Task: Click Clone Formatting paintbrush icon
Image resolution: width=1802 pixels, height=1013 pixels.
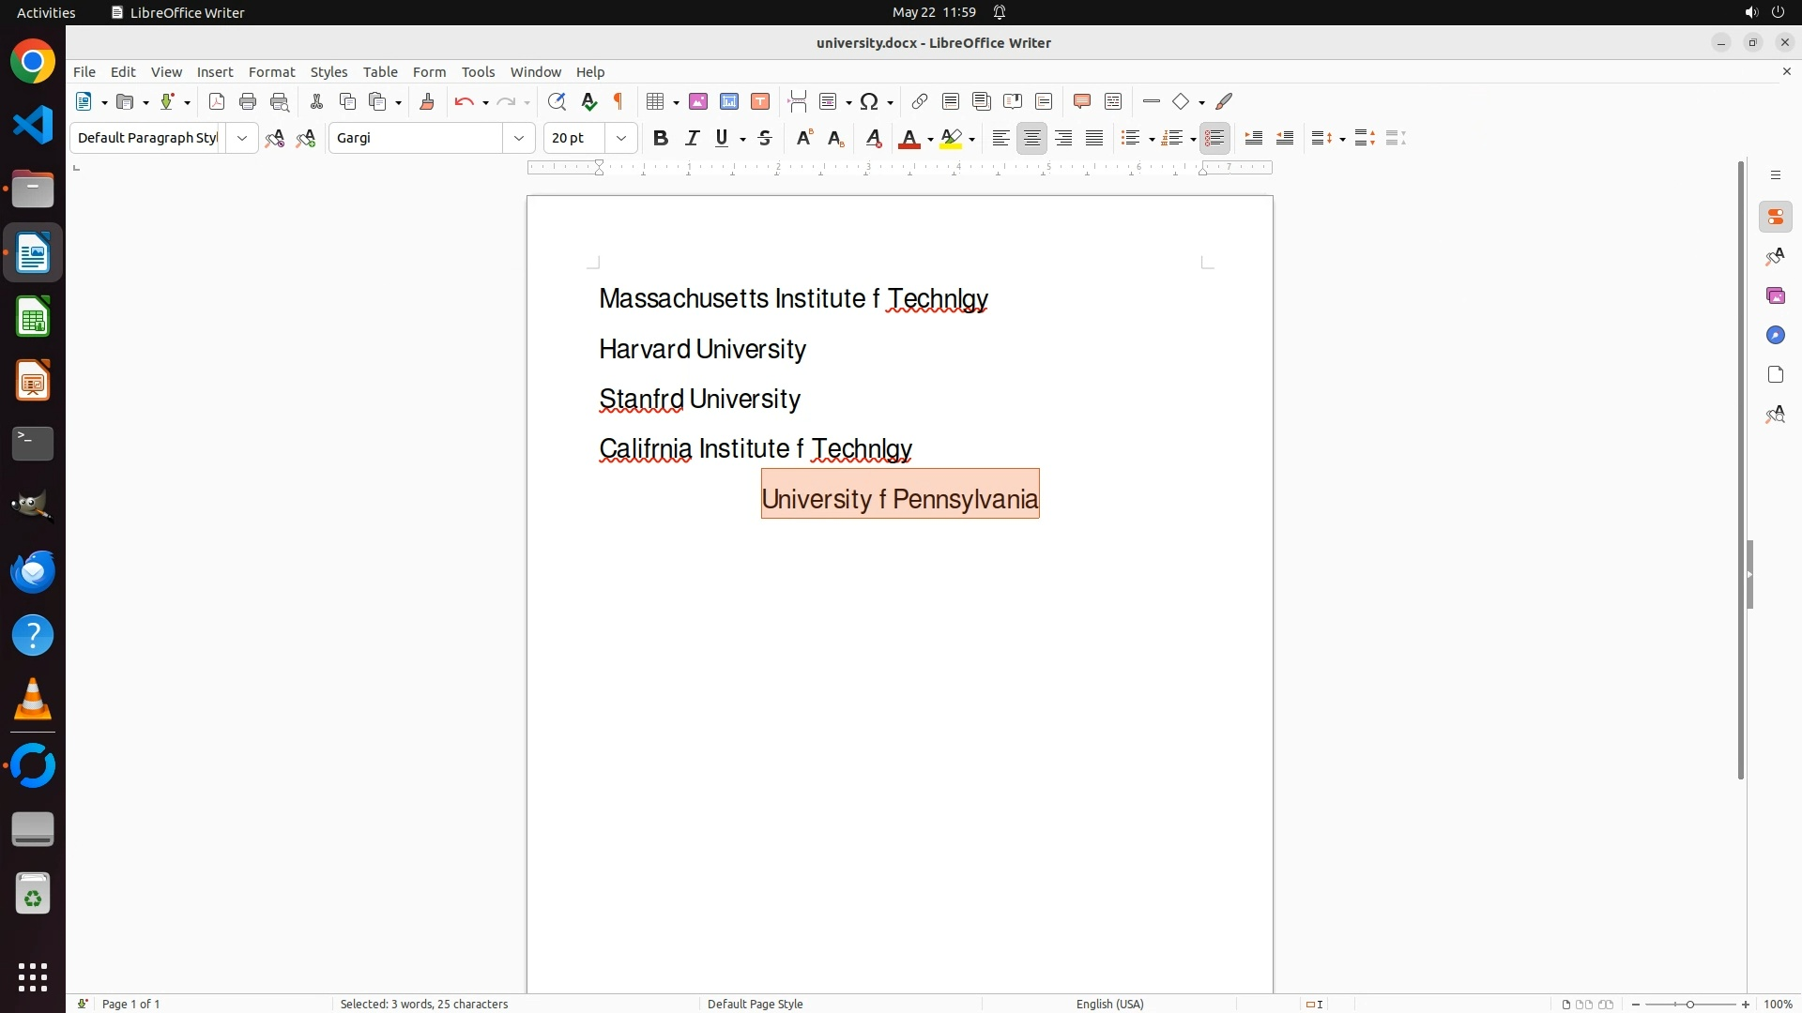Action: pos(427,101)
